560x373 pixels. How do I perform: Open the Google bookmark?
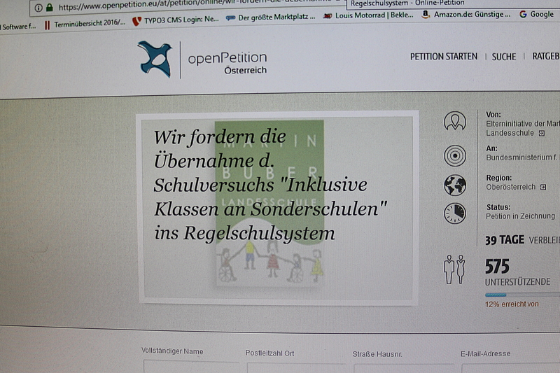[536, 14]
